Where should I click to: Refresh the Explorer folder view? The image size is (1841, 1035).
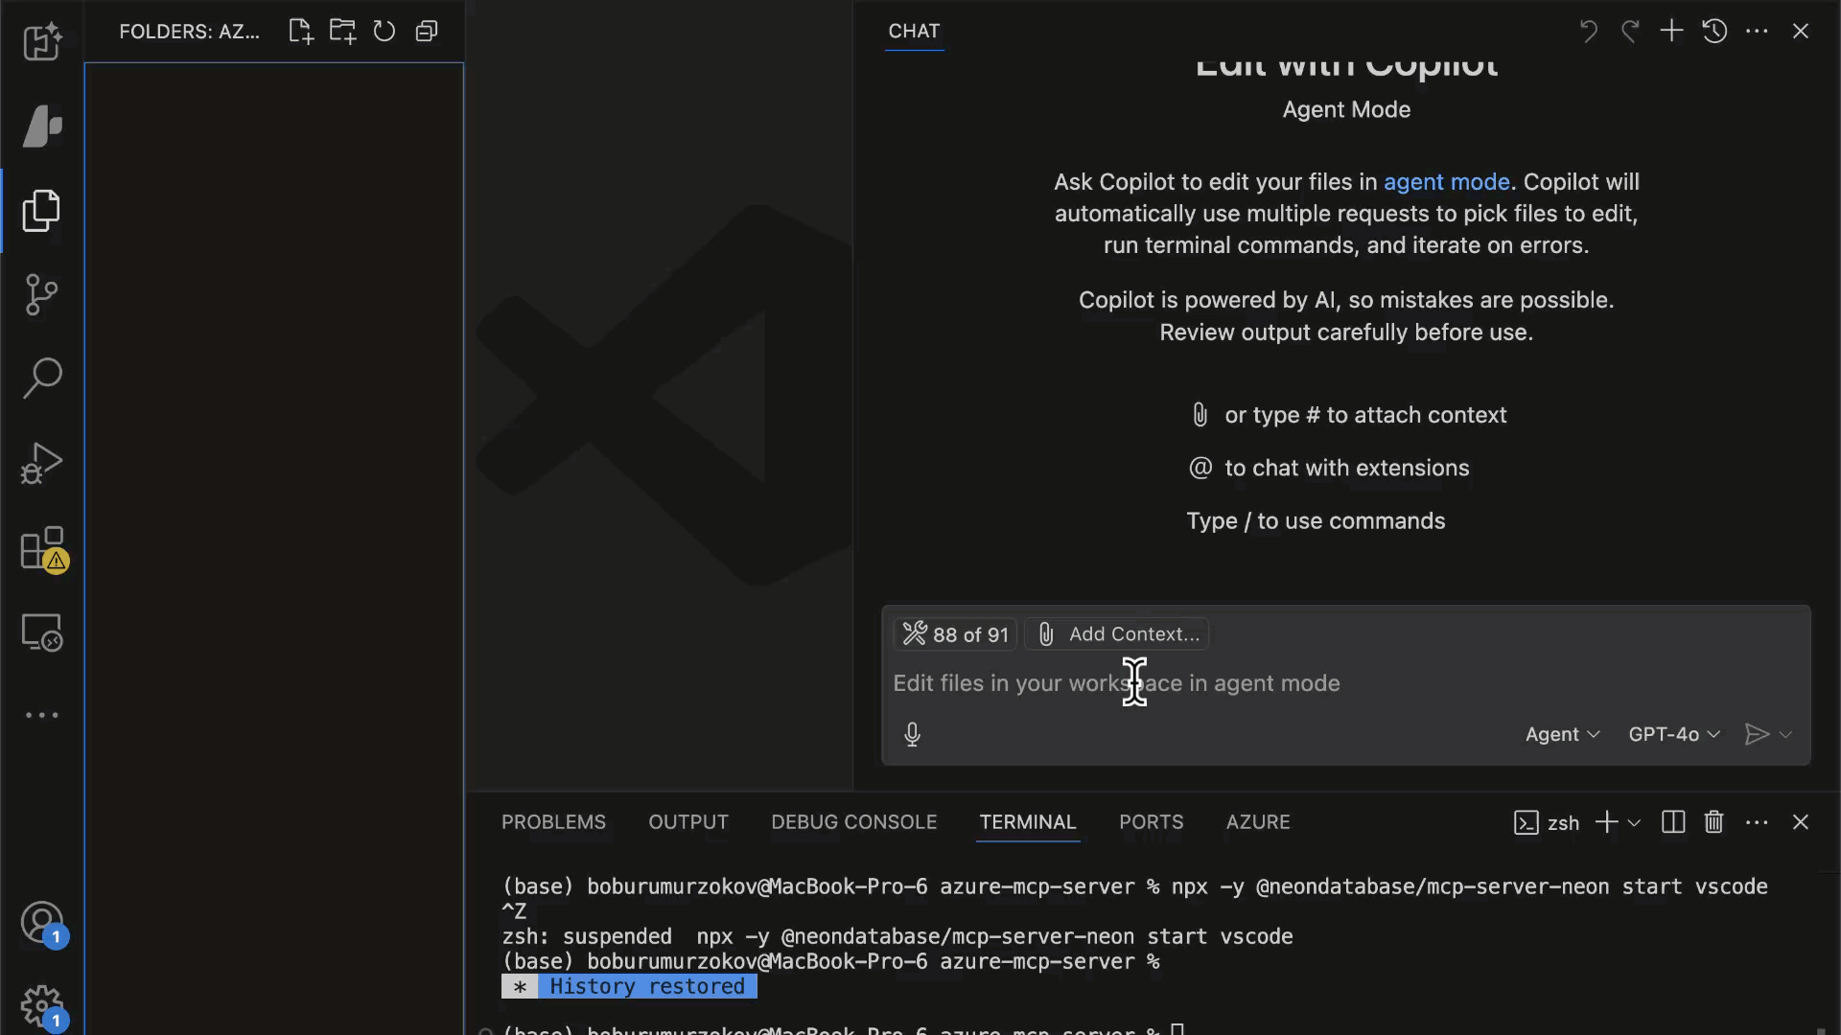[x=384, y=31]
